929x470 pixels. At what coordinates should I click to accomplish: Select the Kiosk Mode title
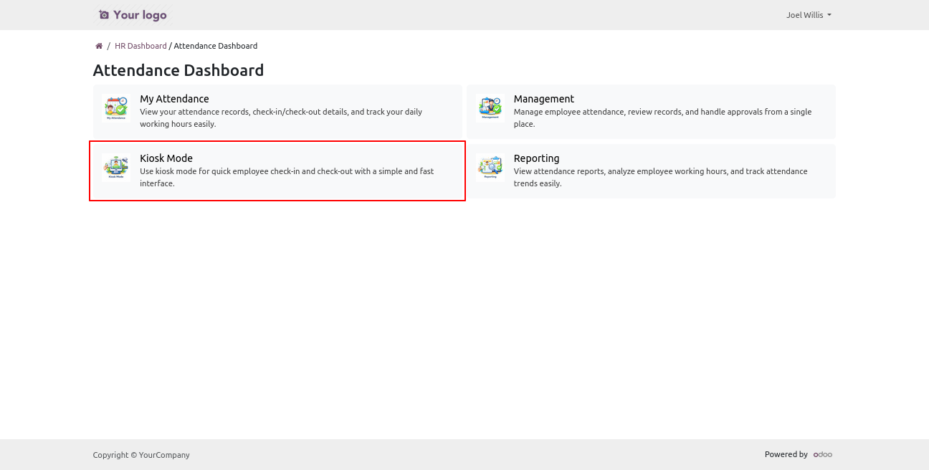coord(166,158)
